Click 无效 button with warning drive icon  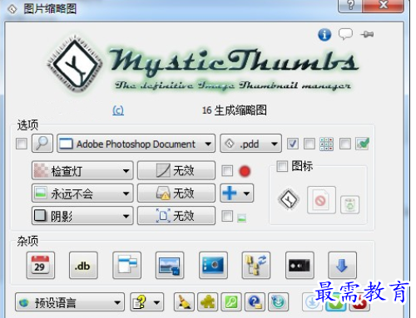tap(176, 193)
